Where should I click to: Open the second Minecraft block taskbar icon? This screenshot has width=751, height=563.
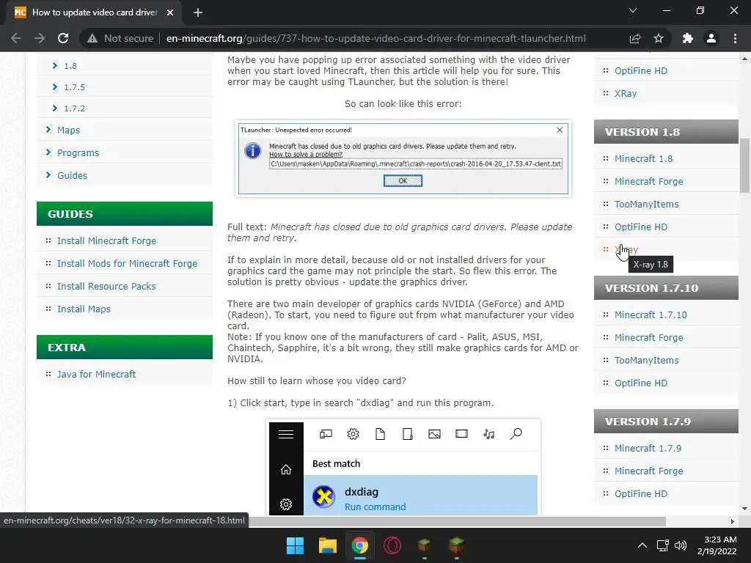(x=456, y=545)
